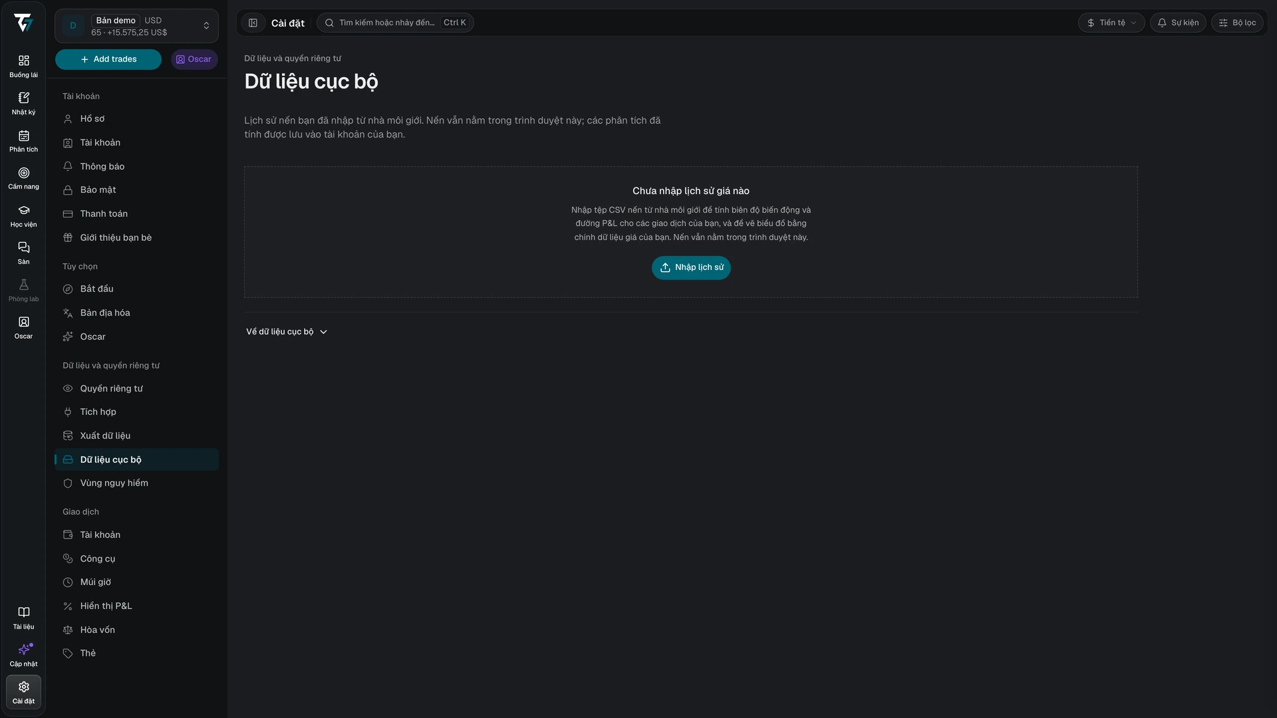Open Hòa vốn settings
The height and width of the screenshot is (718, 1277).
click(x=136, y=630)
